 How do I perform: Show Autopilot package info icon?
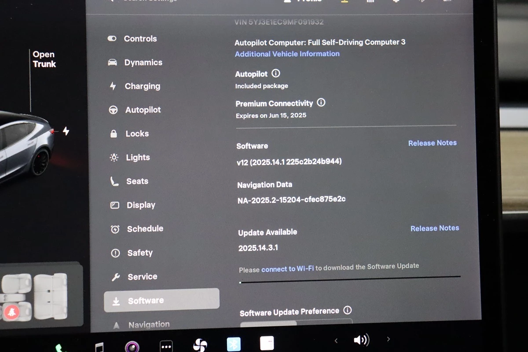[276, 73]
